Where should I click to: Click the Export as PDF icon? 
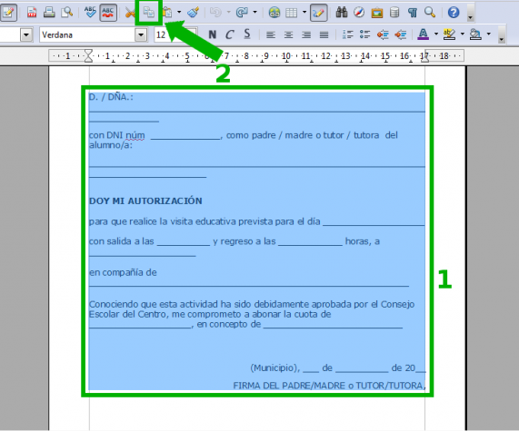tap(32, 13)
